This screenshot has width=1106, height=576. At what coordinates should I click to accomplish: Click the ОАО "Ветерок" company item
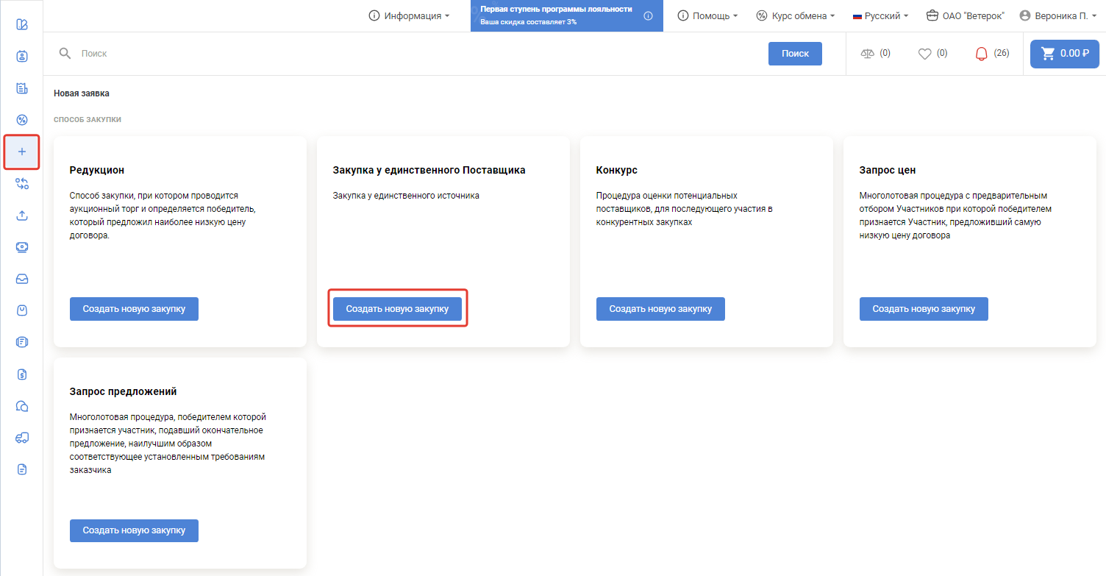point(966,15)
